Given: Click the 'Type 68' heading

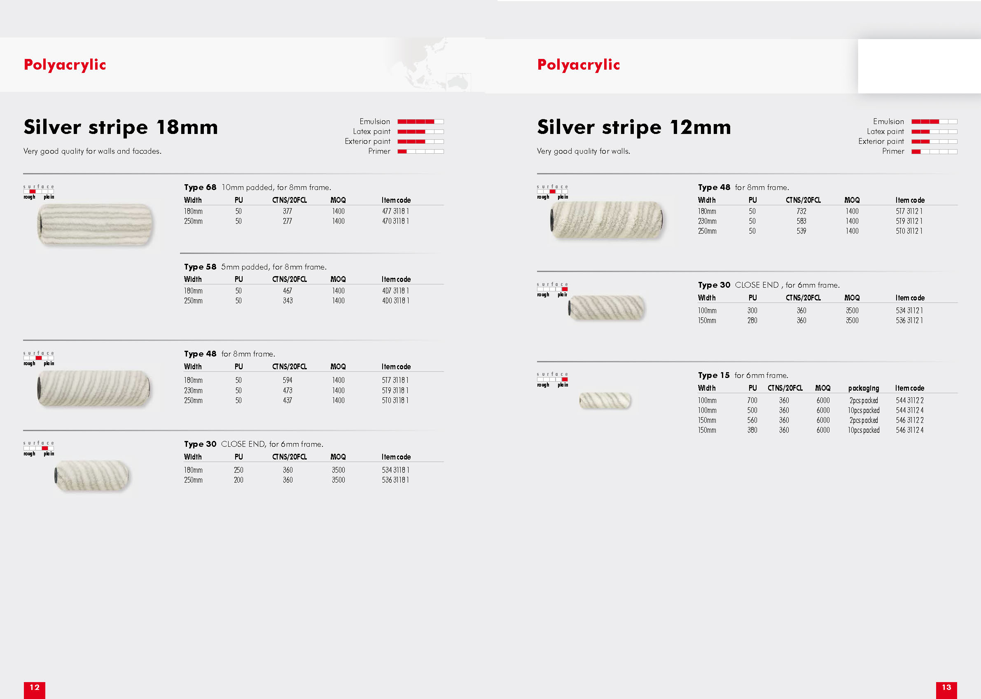Looking at the screenshot, I should tap(200, 187).
